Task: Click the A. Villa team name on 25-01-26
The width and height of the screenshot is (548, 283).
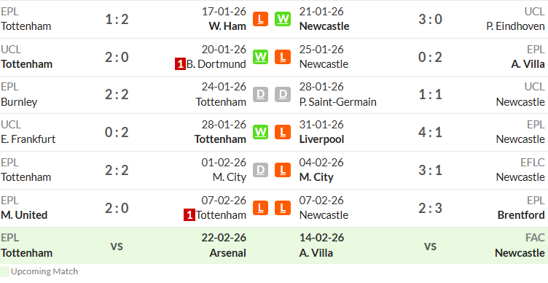Action: pos(528,64)
